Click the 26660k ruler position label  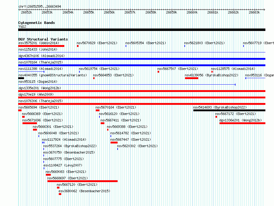click(192, 12)
